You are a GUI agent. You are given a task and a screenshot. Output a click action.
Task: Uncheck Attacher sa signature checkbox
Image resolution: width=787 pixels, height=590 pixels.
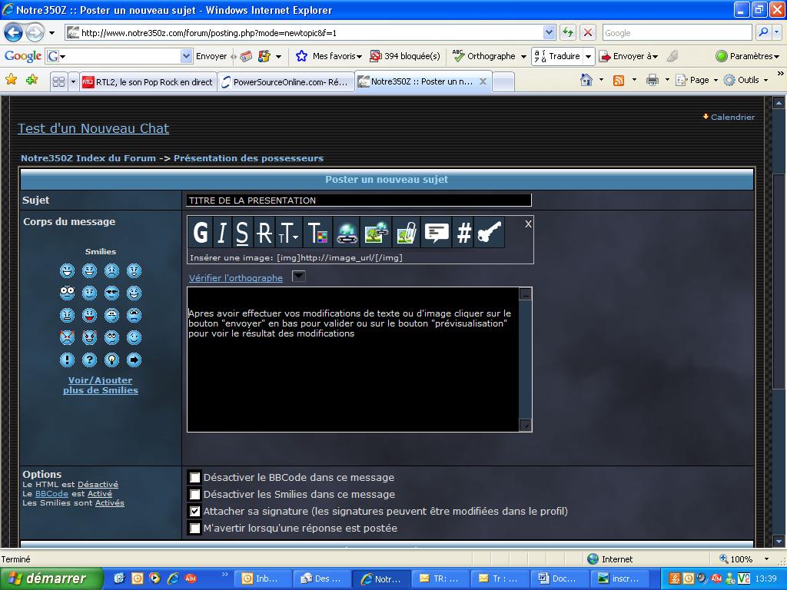[195, 512]
